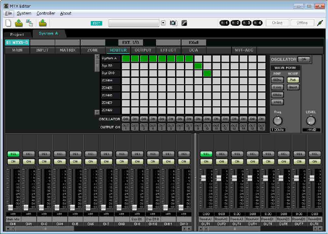Screen dimensions: 328x234
Task: Switch to the MATRIX tab
Action: [67, 50]
